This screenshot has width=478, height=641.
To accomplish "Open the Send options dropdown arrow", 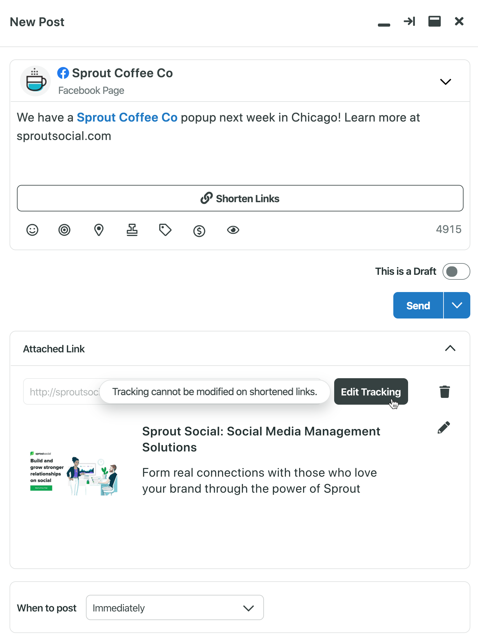I will tap(457, 305).
